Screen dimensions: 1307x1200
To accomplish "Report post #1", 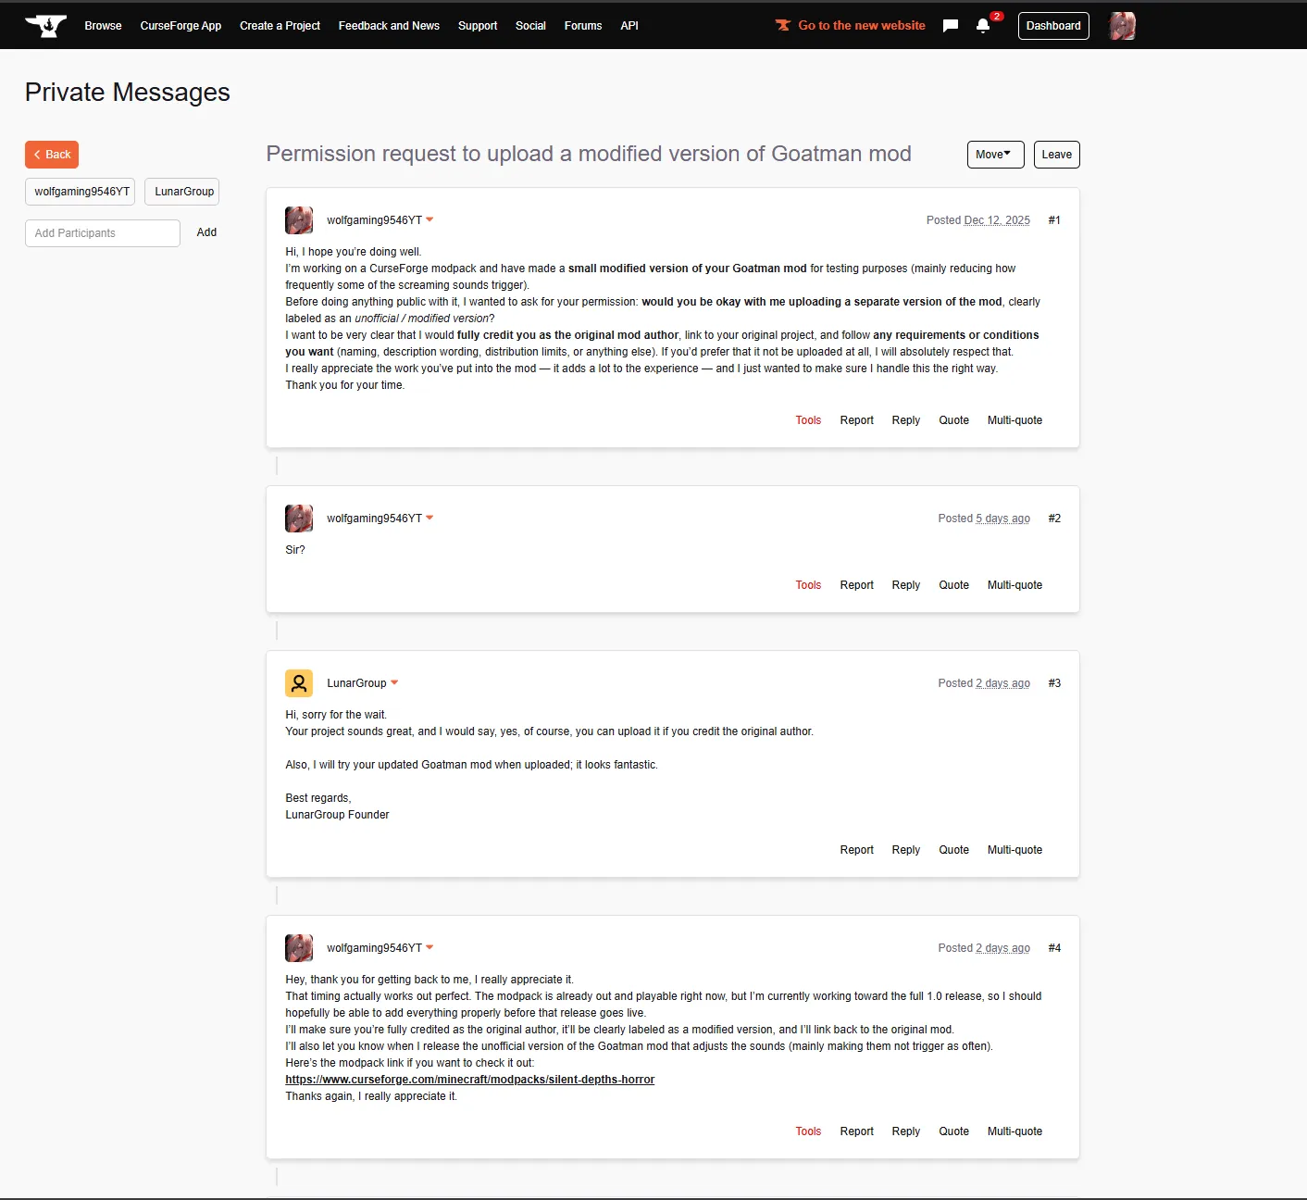I will [x=857, y=420].
